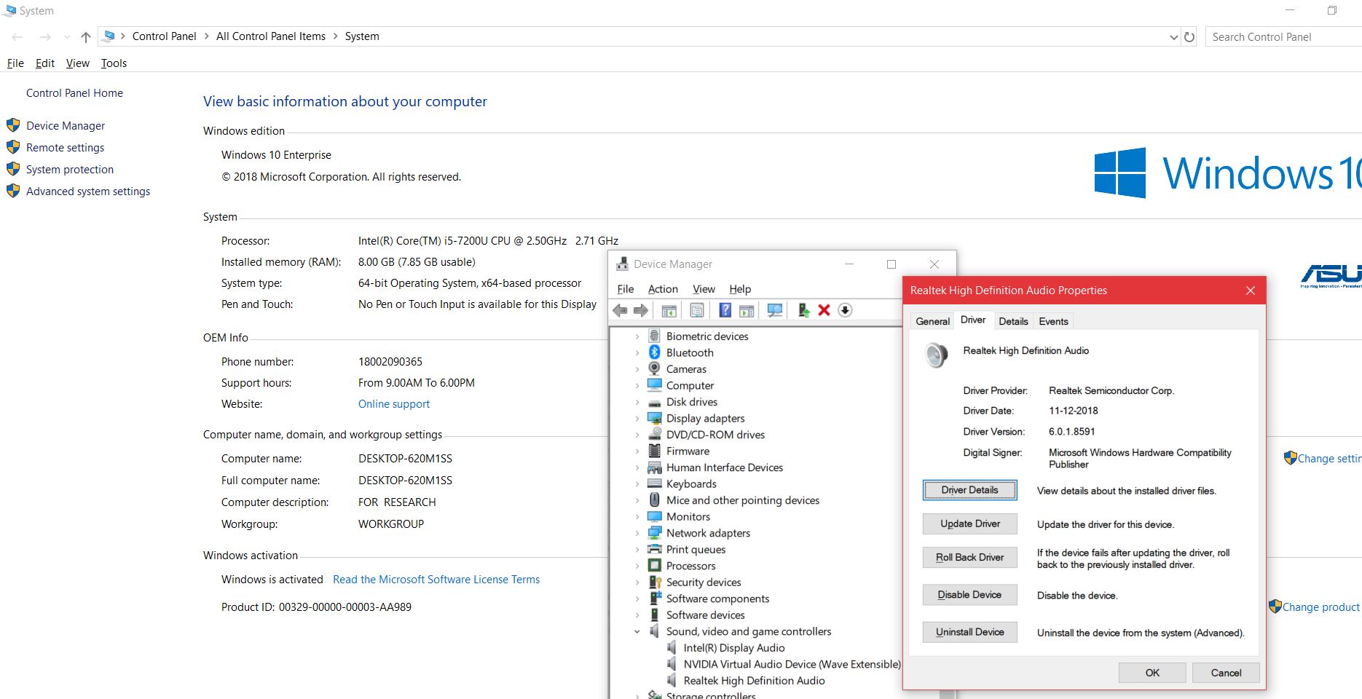The height and width of the screenshot is (699, 1362).
Task: Click the speaker icon in Realtek Properties
Action: (x=936, y=355)
